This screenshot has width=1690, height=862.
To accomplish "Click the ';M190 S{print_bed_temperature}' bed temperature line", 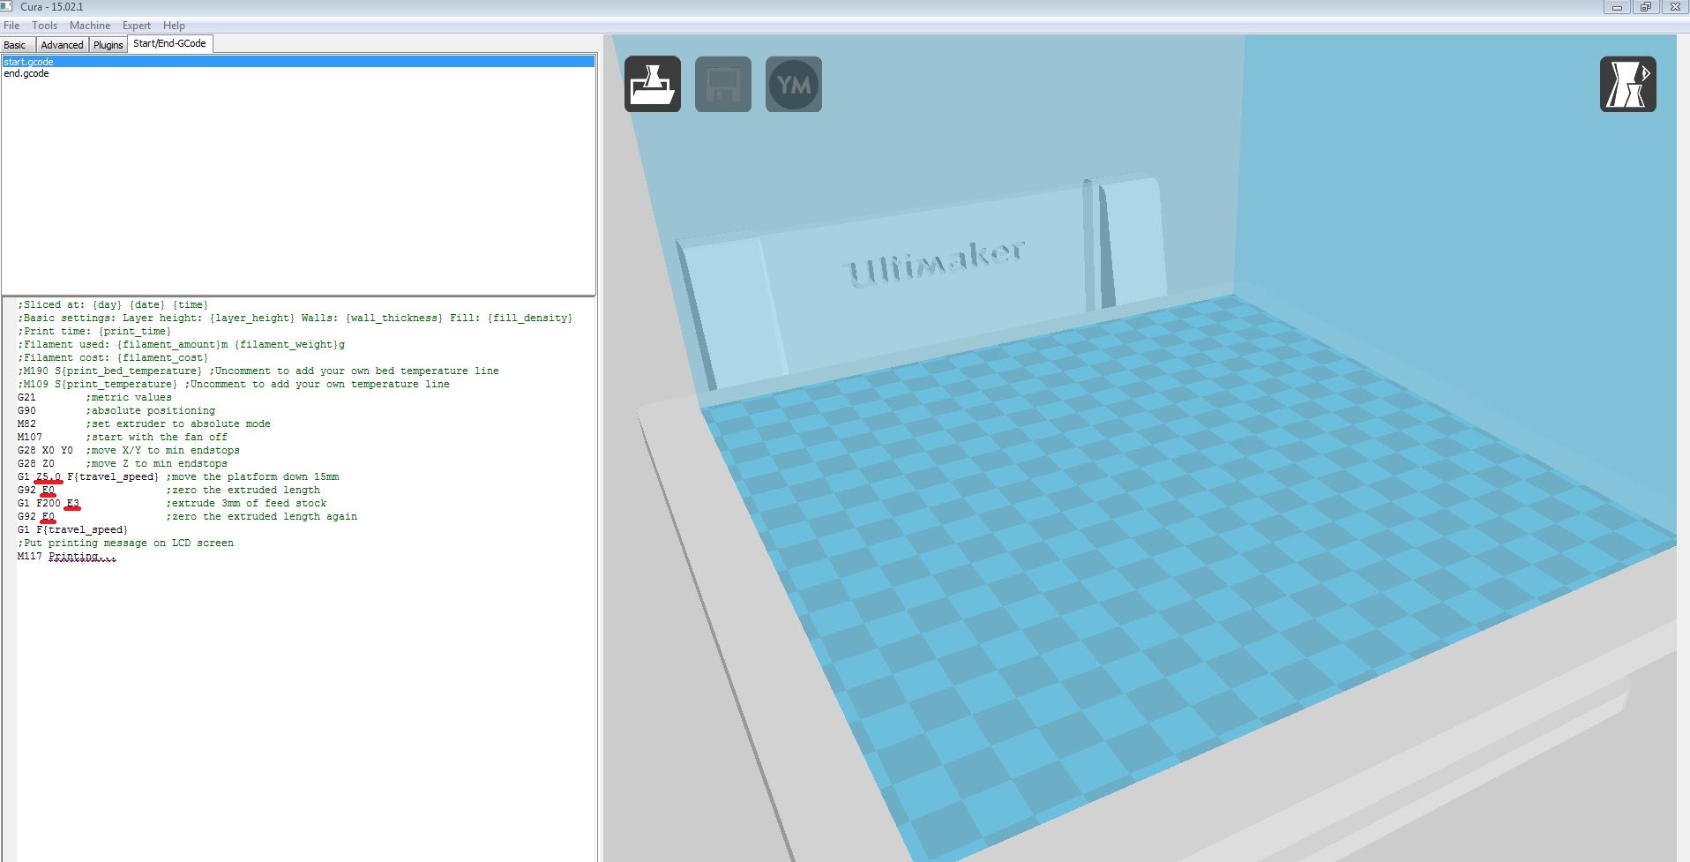I will click(258, 371).
